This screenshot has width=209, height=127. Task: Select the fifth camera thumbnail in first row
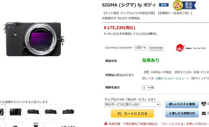[x=68, y=112]
